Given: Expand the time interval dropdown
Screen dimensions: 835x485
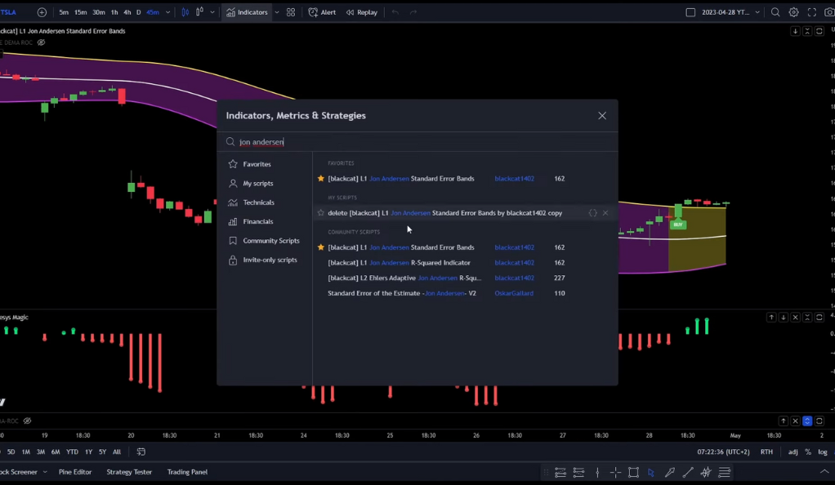Looking at the screenshot, I should [167, 12].
